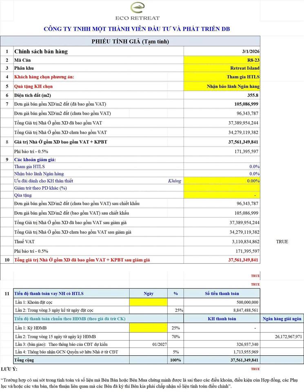Click the yellow date cell for 'Khoản đặt cọc'
The height and width of the screenshot is (392, 304).
[149, 302]
